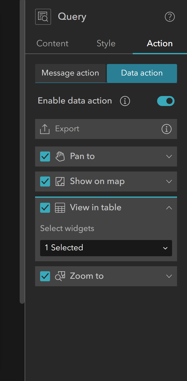Disable the Enable data action toggle
Viewport: 187px width, 381px height.
(x=166, y=101)
